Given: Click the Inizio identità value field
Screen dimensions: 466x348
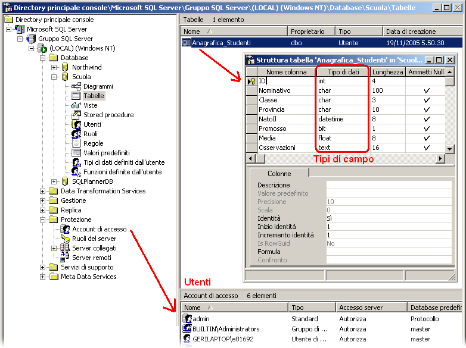Looking at the screenshot, I should [x=389, y=227].
